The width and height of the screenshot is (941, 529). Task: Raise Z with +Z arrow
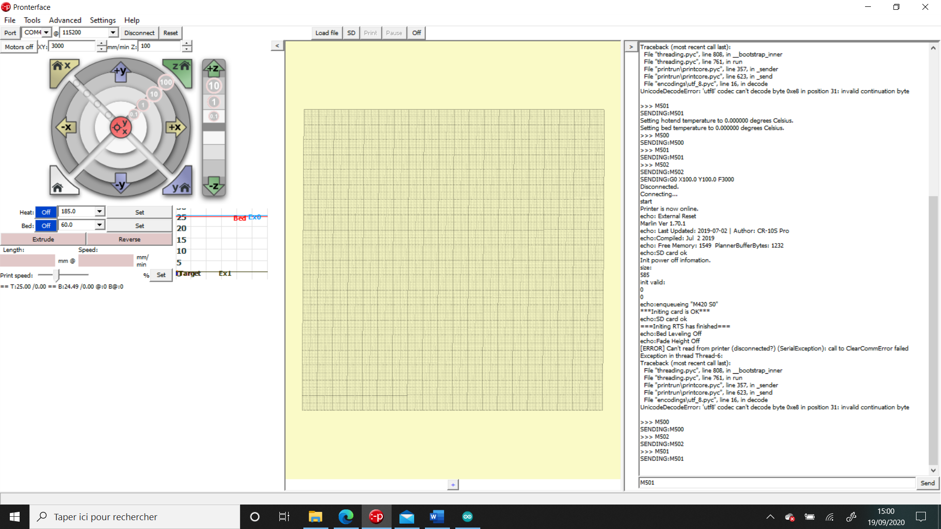tap(214, 69)
